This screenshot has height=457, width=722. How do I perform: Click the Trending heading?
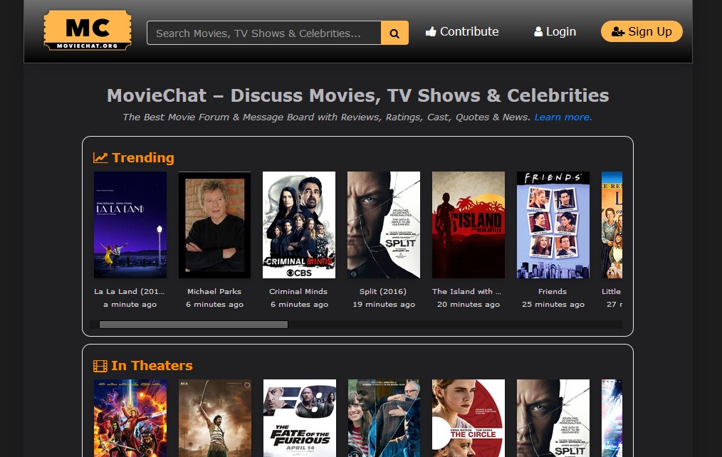(x=143, y=157)
